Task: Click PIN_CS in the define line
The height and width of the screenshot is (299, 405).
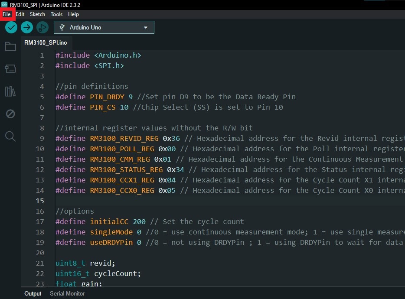Action: point(103,107)
